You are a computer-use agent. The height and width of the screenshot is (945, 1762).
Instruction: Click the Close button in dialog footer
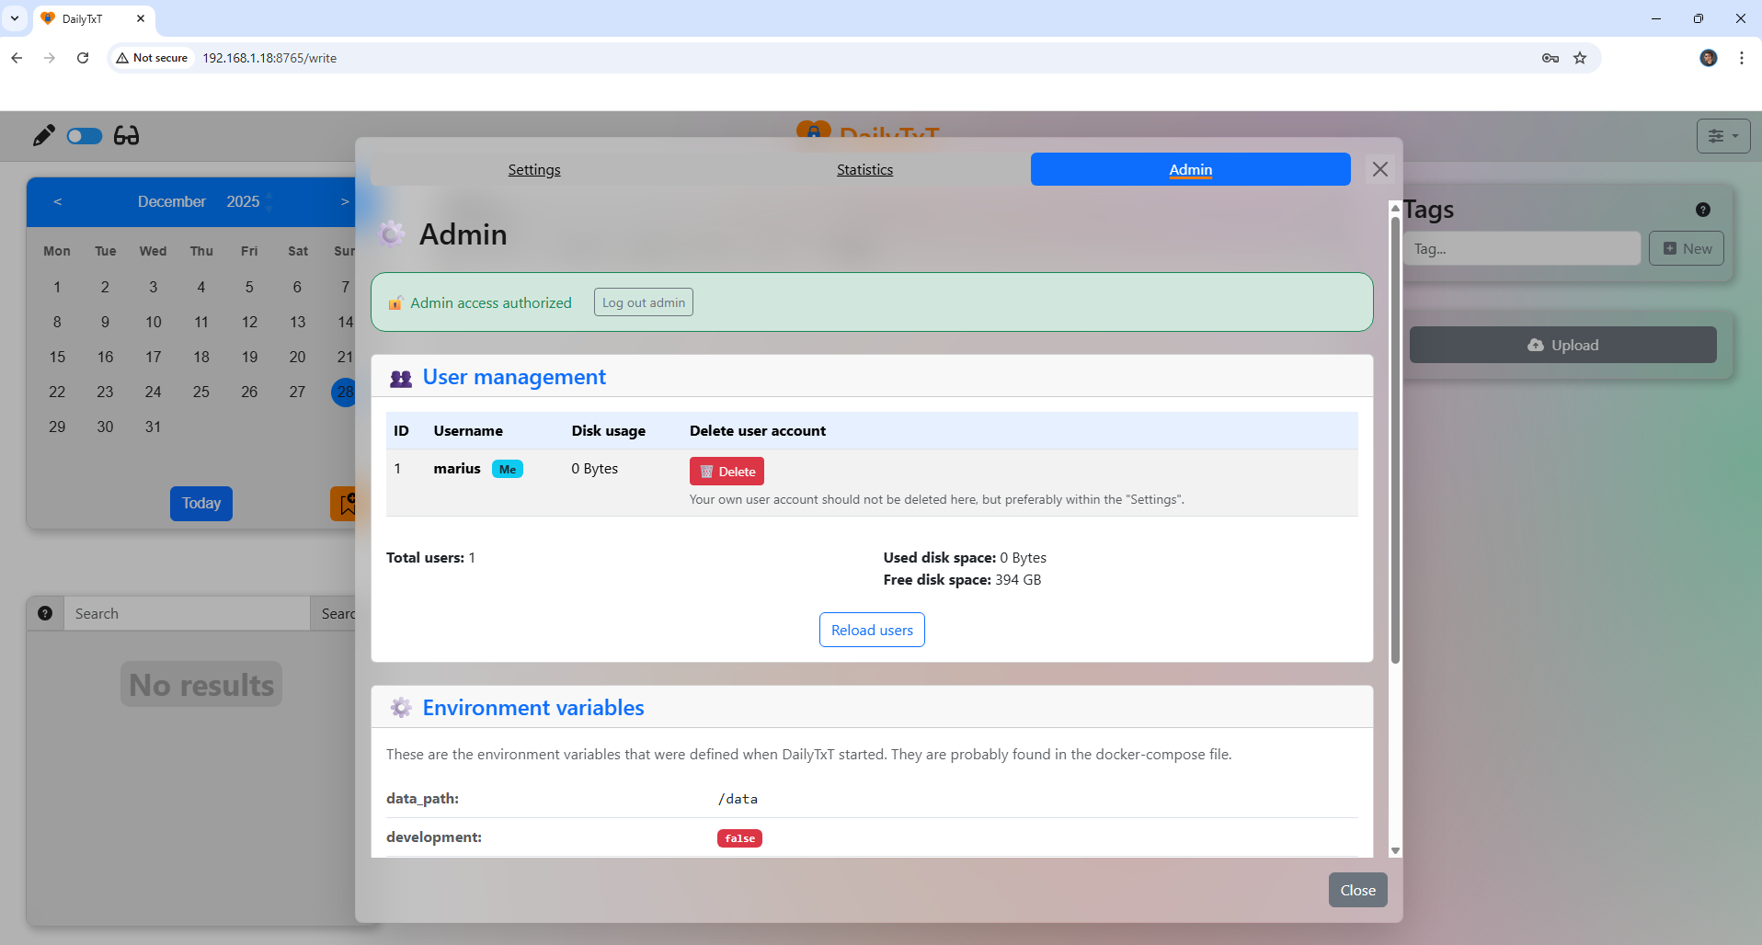pyautogui.click(x=1357, y=890)
